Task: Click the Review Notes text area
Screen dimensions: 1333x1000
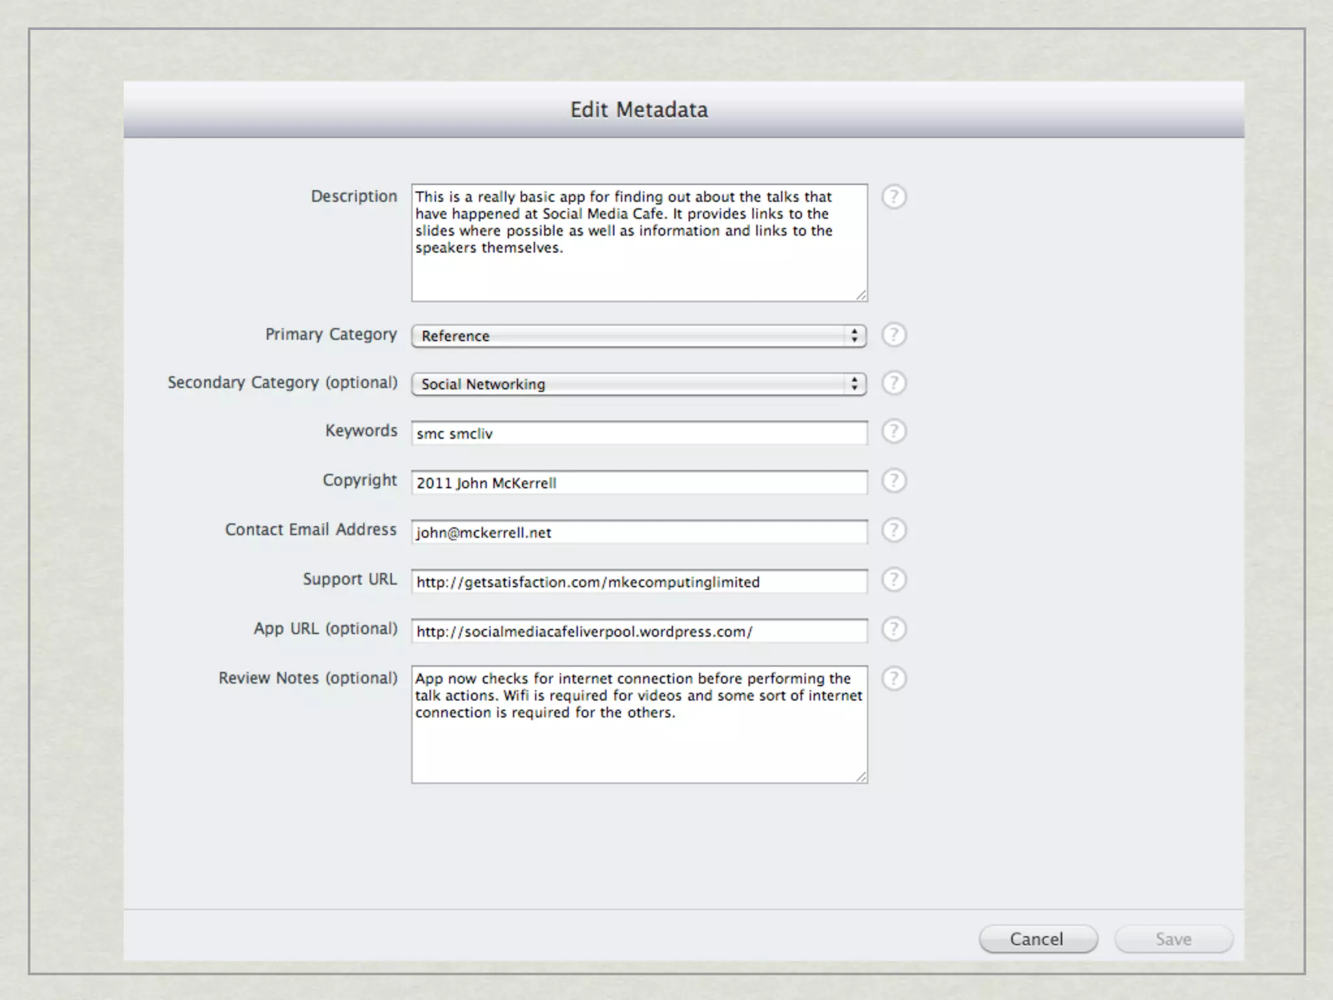Action: [x=639, y=749]
